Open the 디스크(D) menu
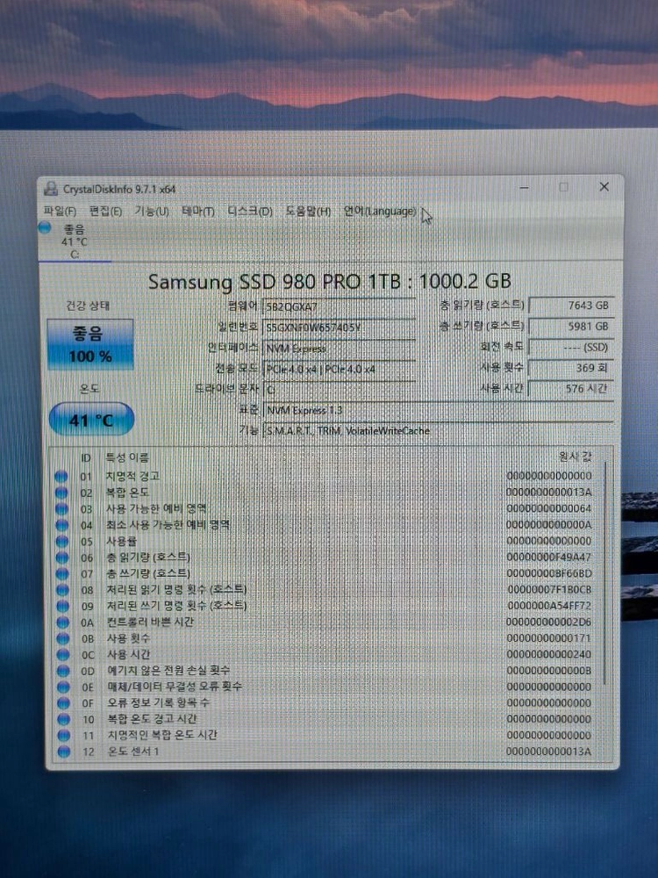The width and height of the screenshot is (658, 878). tap(249, 211)
